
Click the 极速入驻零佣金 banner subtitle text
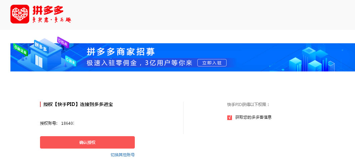[112, 63]
